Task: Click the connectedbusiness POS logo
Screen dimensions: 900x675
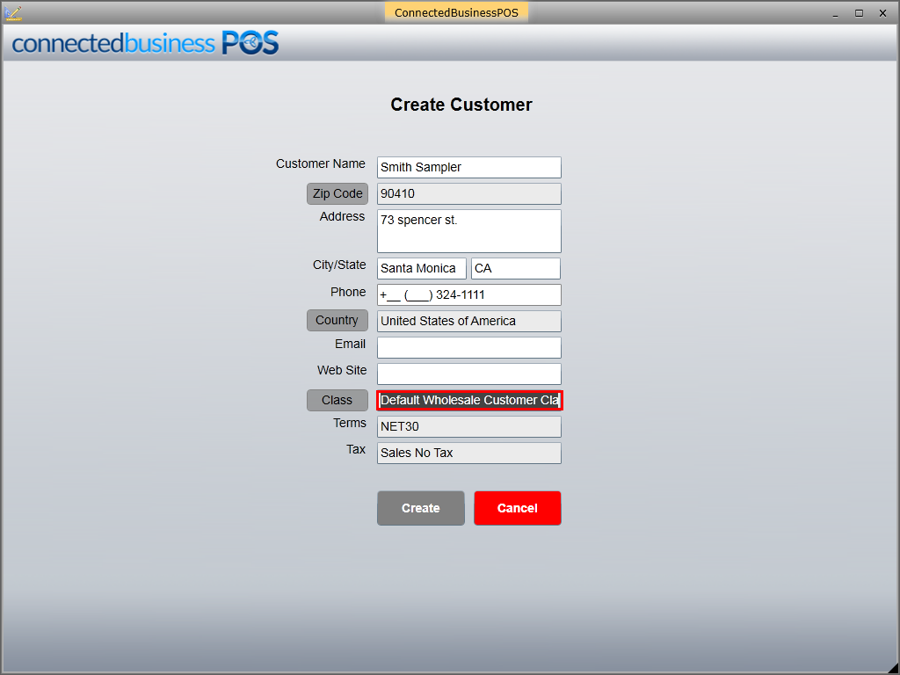Action: click(145, 43)
